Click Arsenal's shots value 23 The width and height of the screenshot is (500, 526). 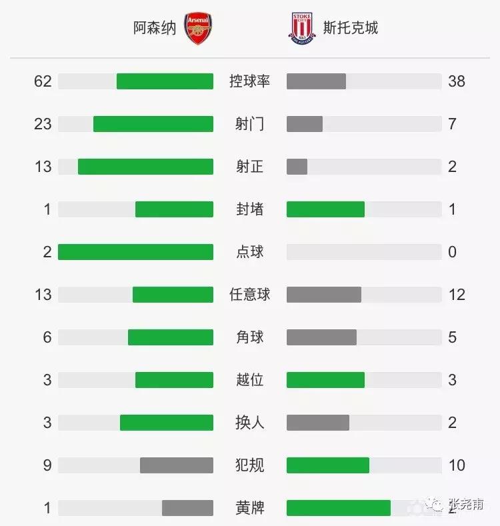point(43,124)
